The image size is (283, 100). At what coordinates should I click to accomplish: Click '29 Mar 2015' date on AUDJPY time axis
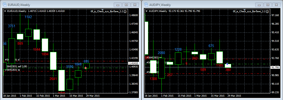point(234,96)
